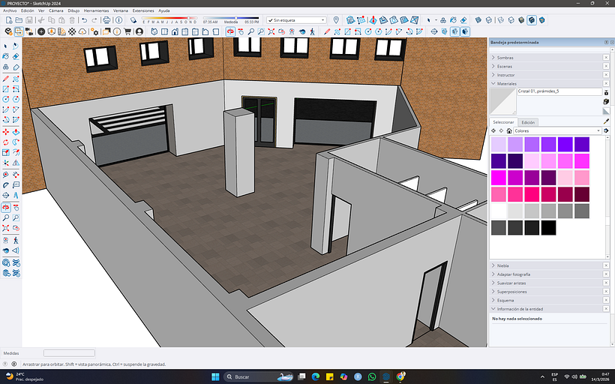The height and width of the screenshot is (384, 615).
Task: Switch to Hidden Line face style
Action: tap(511, 20)
